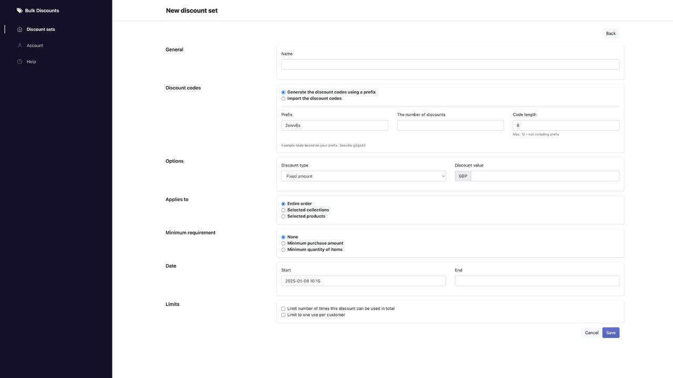This screenshot has height=378, width=673.
Task: Enable limit on total discount uses
Action: coord(283,309)
